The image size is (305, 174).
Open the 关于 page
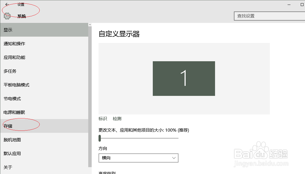(44, 167)
